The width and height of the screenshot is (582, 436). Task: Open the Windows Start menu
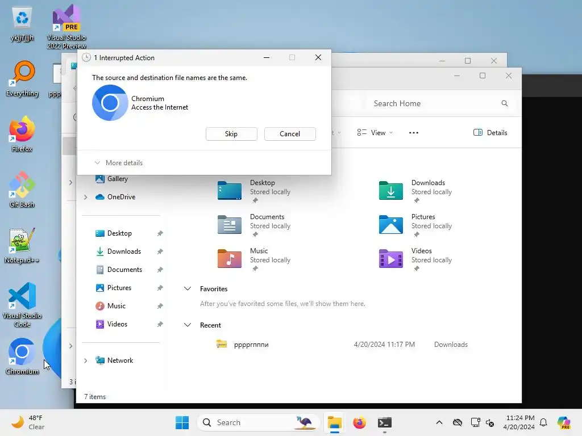point(182,422)
